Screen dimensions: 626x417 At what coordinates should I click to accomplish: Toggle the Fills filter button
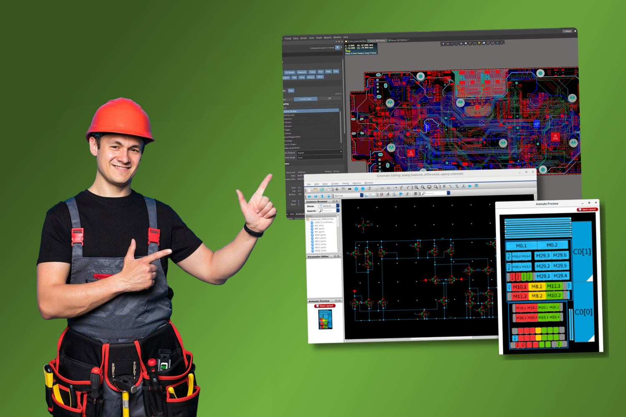point(294,78)
